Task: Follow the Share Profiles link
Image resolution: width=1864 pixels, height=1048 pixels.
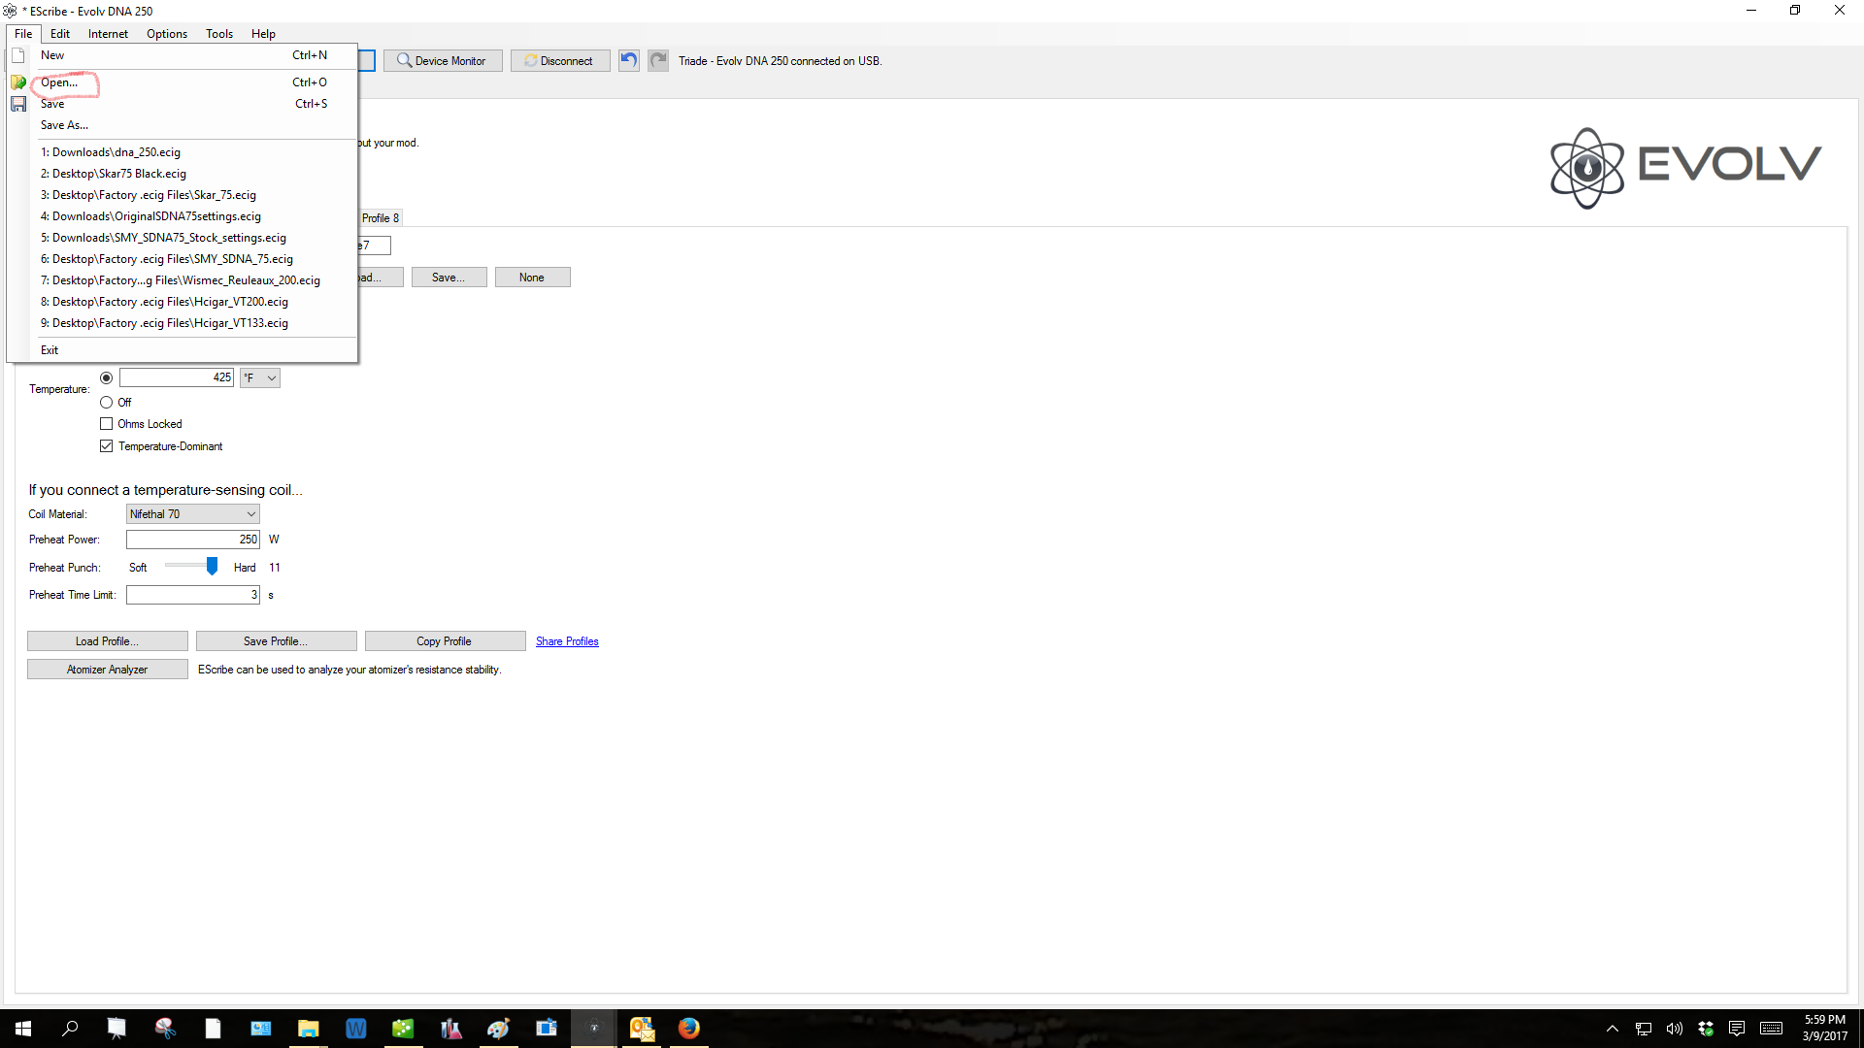Action: pos(567,641)
